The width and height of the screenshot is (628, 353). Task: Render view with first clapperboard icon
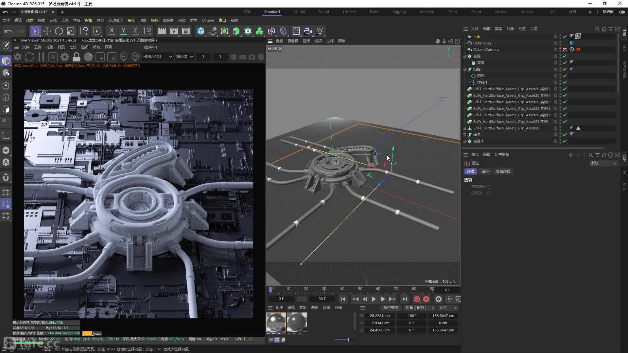(162, 31)
